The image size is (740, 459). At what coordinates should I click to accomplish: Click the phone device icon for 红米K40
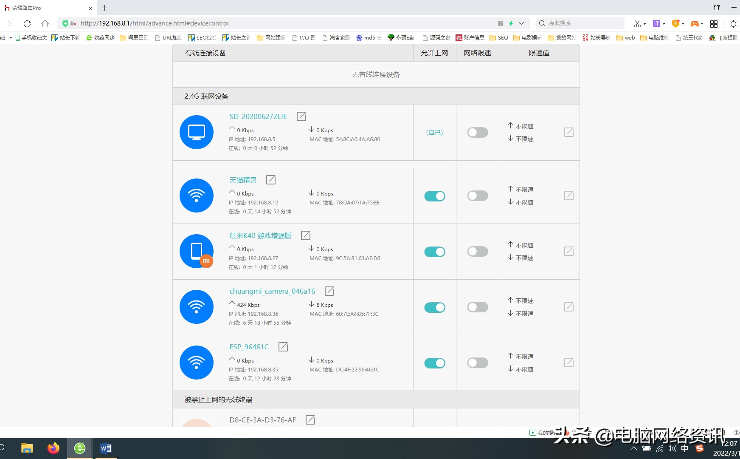197,251
